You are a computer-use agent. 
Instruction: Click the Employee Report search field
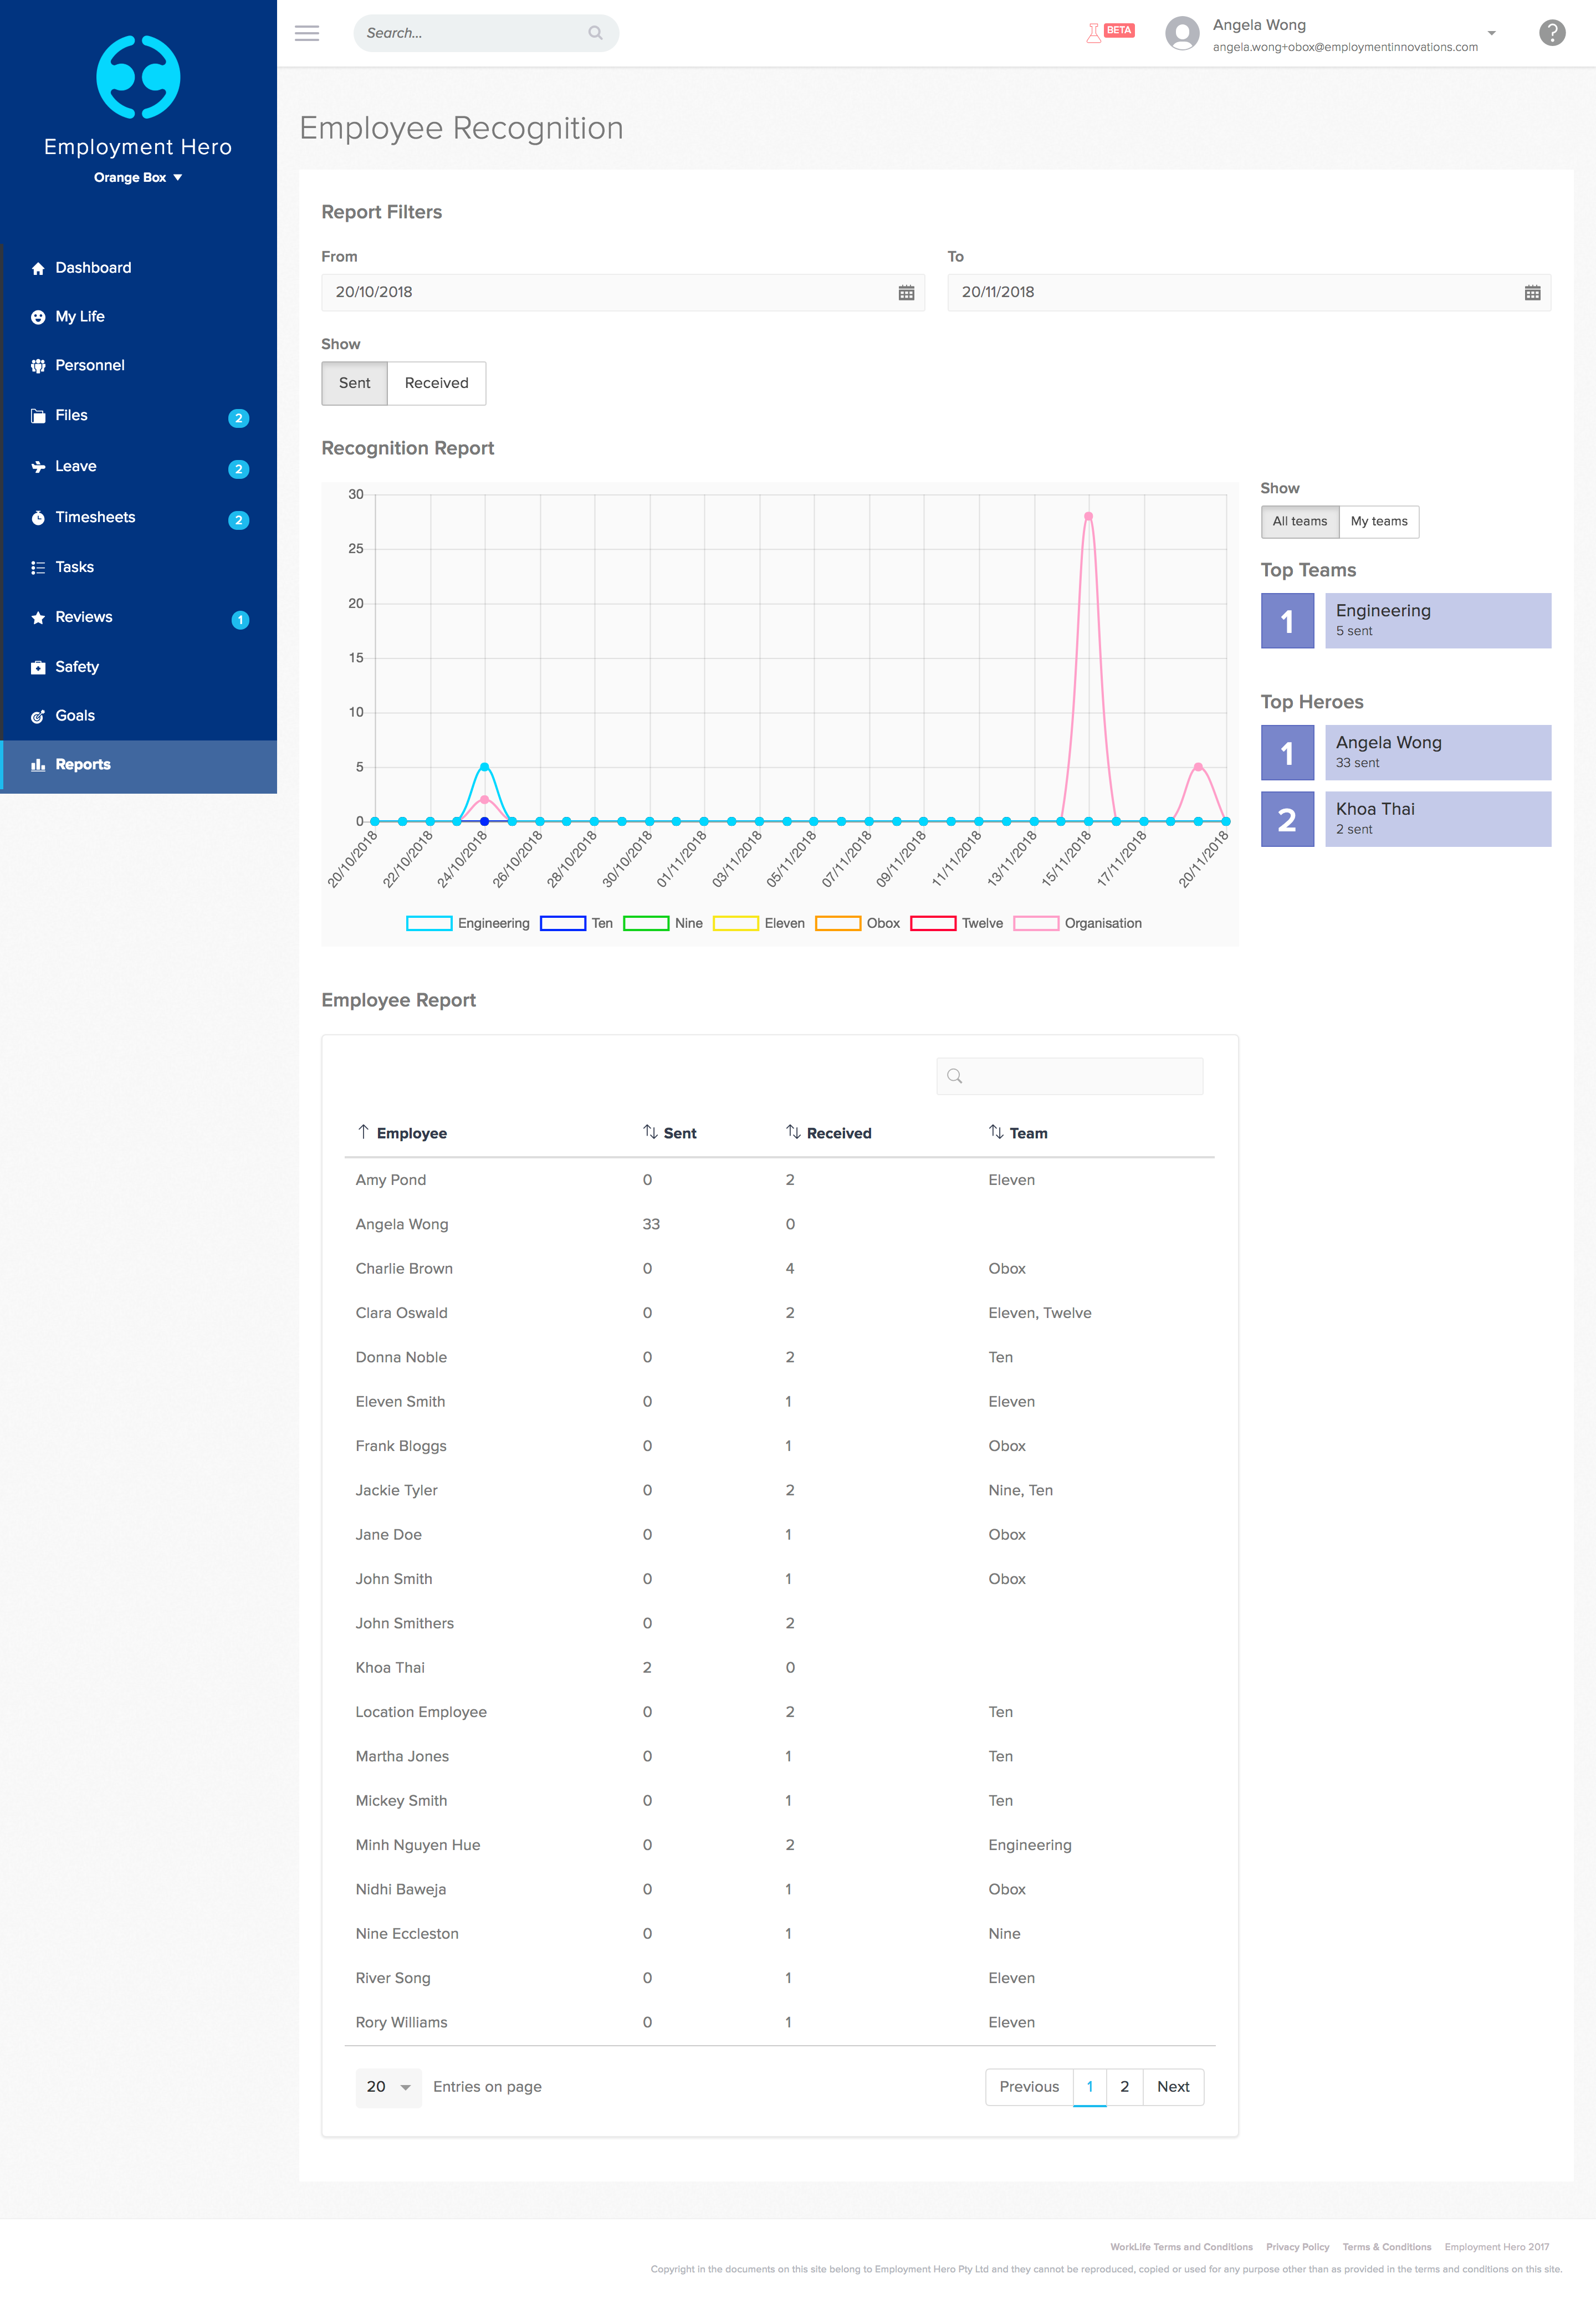[x=1069, y=1076]
